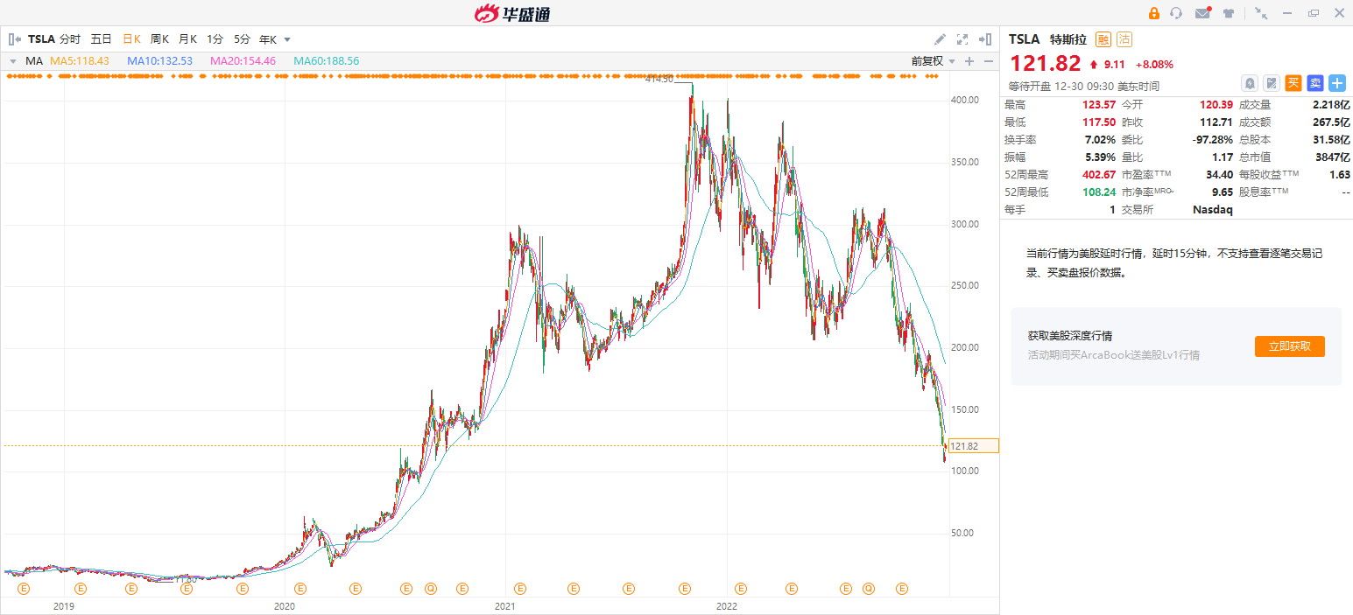
Task: Click the MA60:188.56 indicator label
Action: tap(326, 61)
